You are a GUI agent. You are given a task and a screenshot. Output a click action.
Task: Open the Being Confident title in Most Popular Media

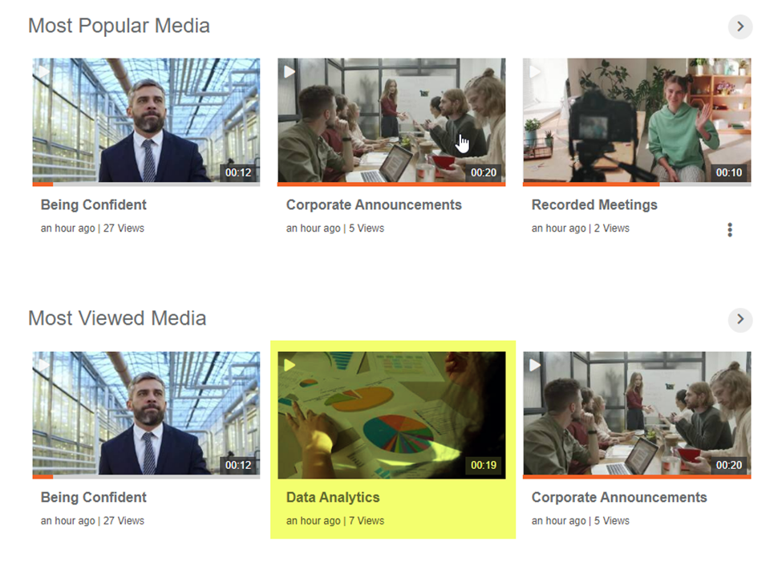tap(93, 205)
